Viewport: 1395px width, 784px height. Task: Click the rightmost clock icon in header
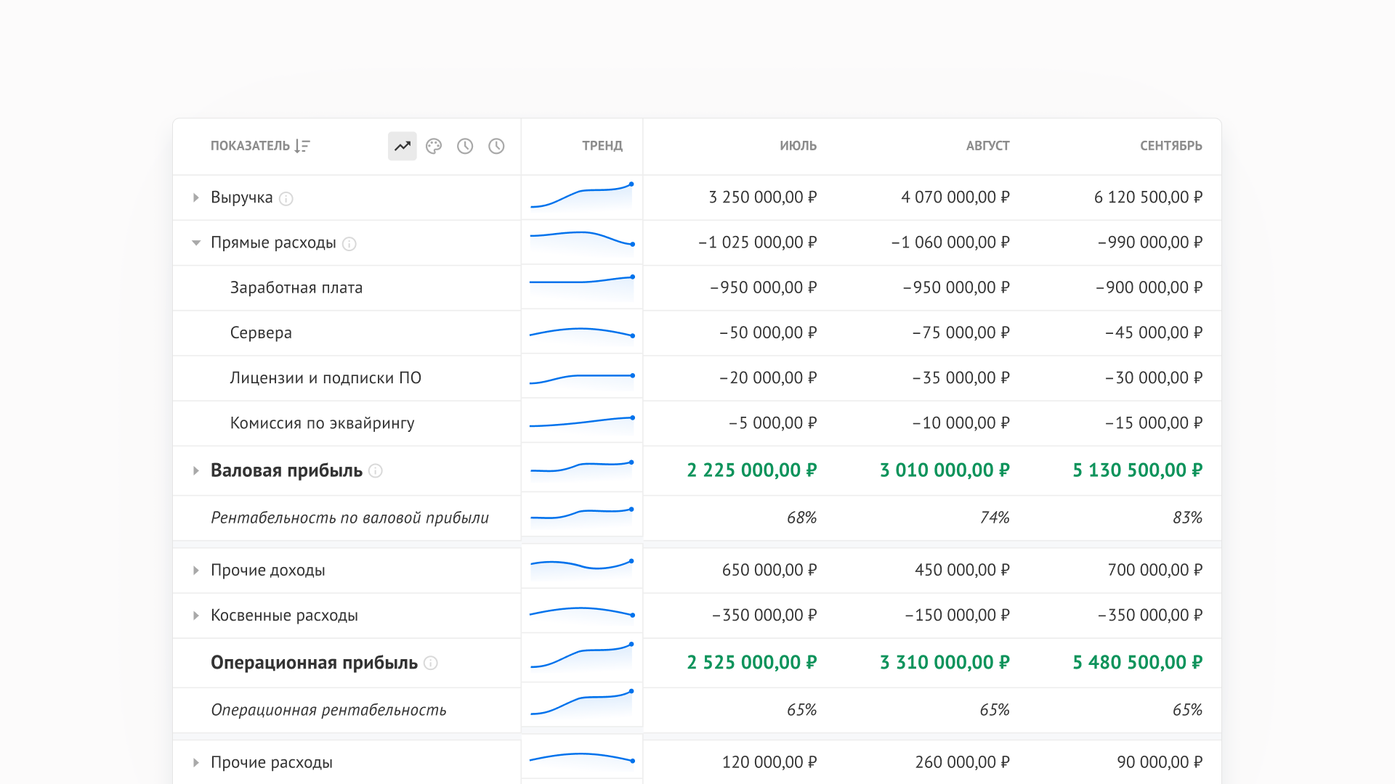496,146
